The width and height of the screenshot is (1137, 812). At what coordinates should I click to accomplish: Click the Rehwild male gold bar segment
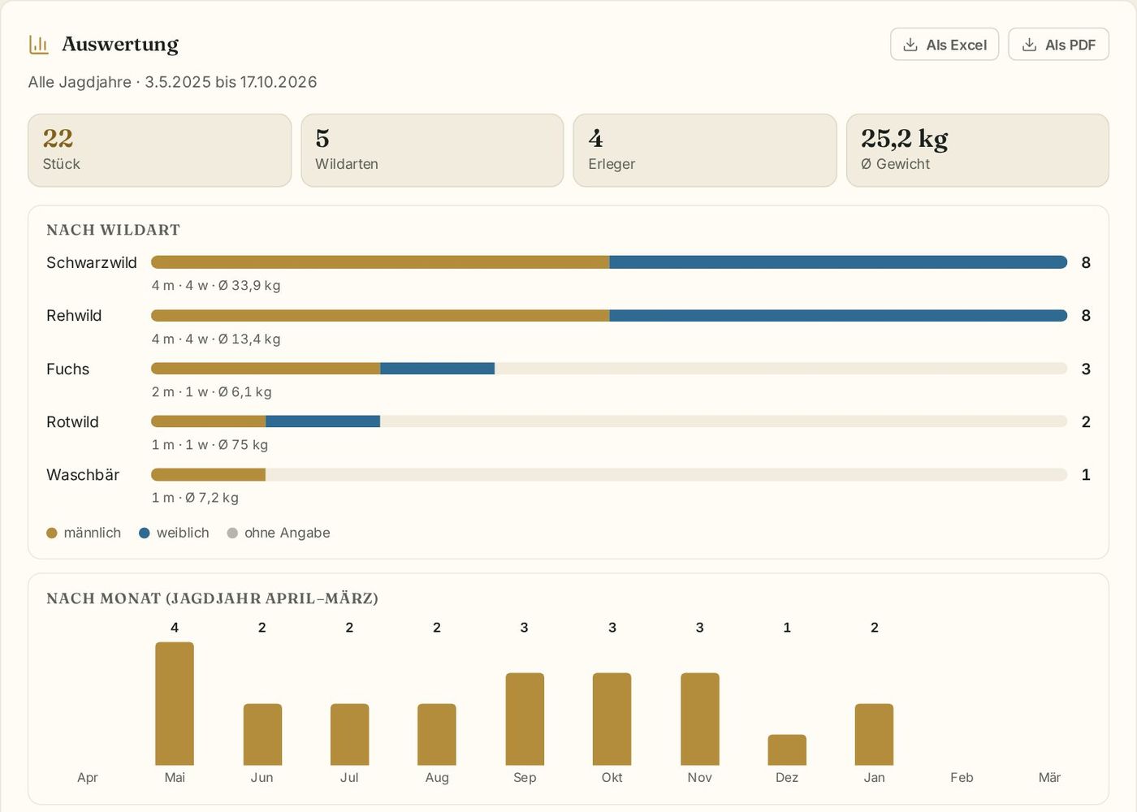click(380, 315)
